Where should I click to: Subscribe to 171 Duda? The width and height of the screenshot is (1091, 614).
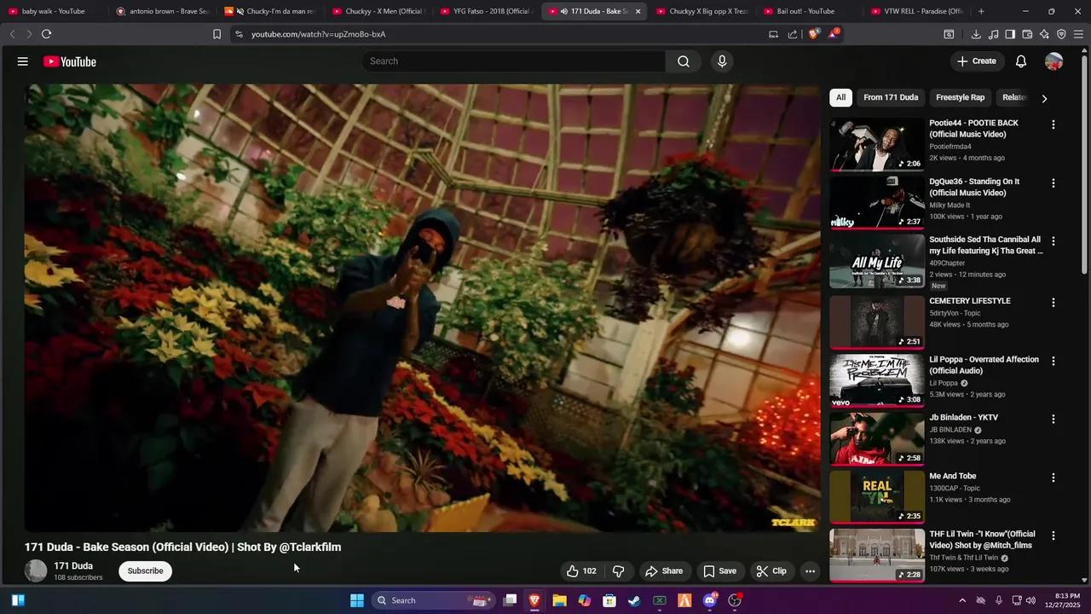pos(145,571)
